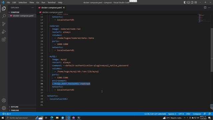Open Run and Debug view

coord(4,32)
